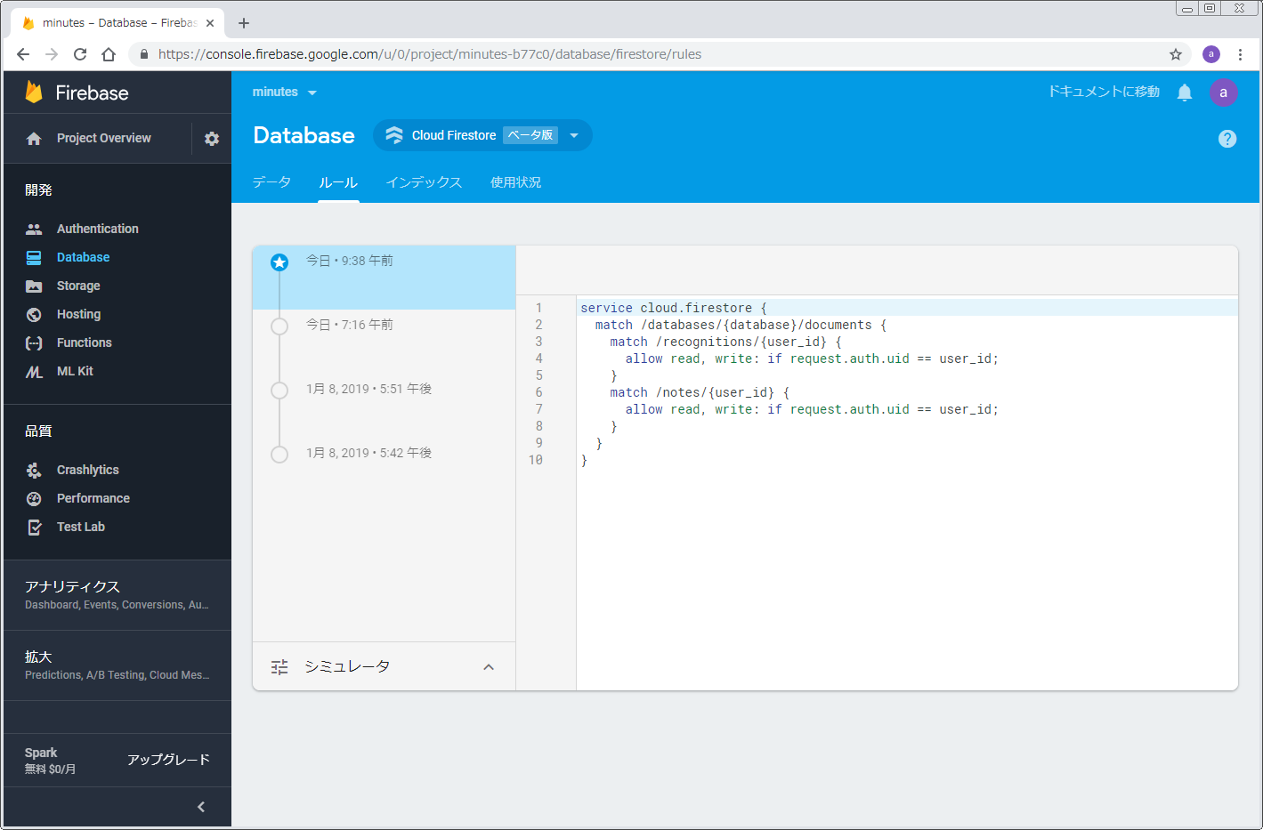Click the Authentication people icon in sidebar
The width and height of the screenshot is (1263, 830).
coord(34,229)
